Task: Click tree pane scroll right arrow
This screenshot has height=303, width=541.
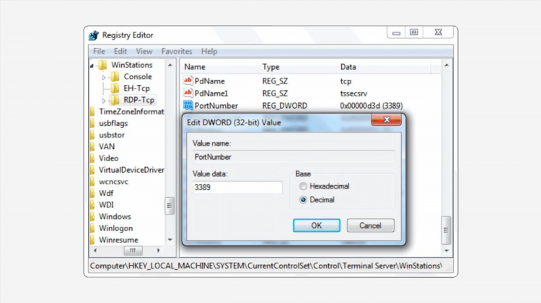Action: tap(159, 250)
